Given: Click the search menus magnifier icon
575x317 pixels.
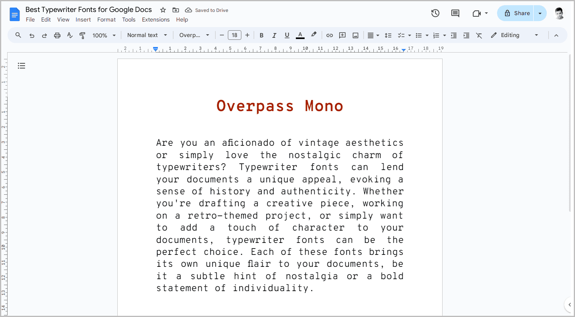Looking at the screenshot, I should point(18,35).
